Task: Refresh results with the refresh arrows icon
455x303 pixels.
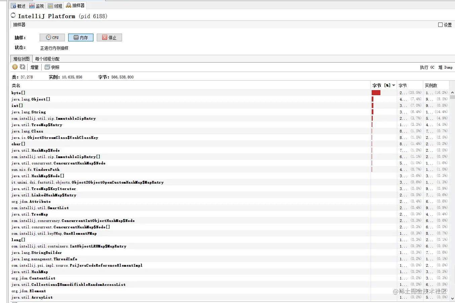Action: coord(23,67)
